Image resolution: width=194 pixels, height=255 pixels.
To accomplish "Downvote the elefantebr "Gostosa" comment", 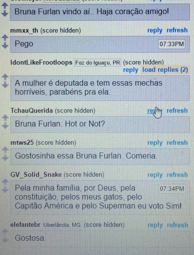I will pos(5,240).
